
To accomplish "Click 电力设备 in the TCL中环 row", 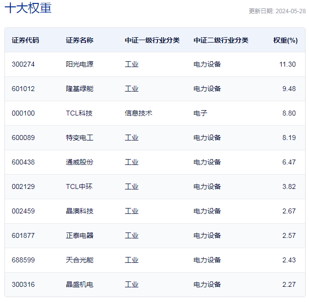I will tap(207, 186).
